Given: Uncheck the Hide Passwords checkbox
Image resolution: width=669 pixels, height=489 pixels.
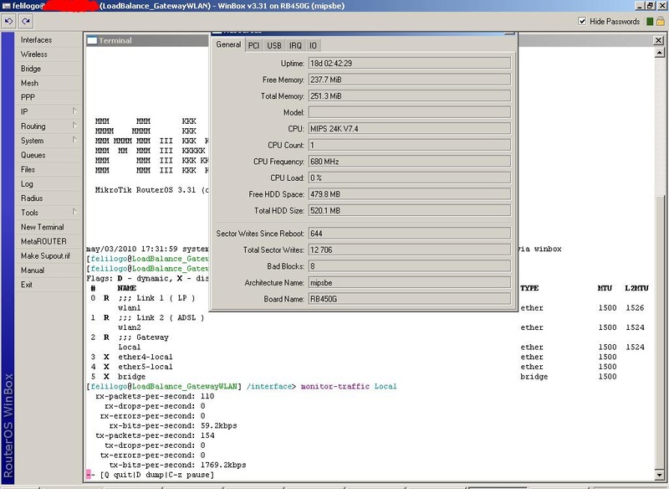Looking at the screenshot, I should [x=582, y=21].
